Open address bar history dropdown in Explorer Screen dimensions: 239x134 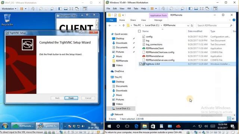[x=188, y=26]
